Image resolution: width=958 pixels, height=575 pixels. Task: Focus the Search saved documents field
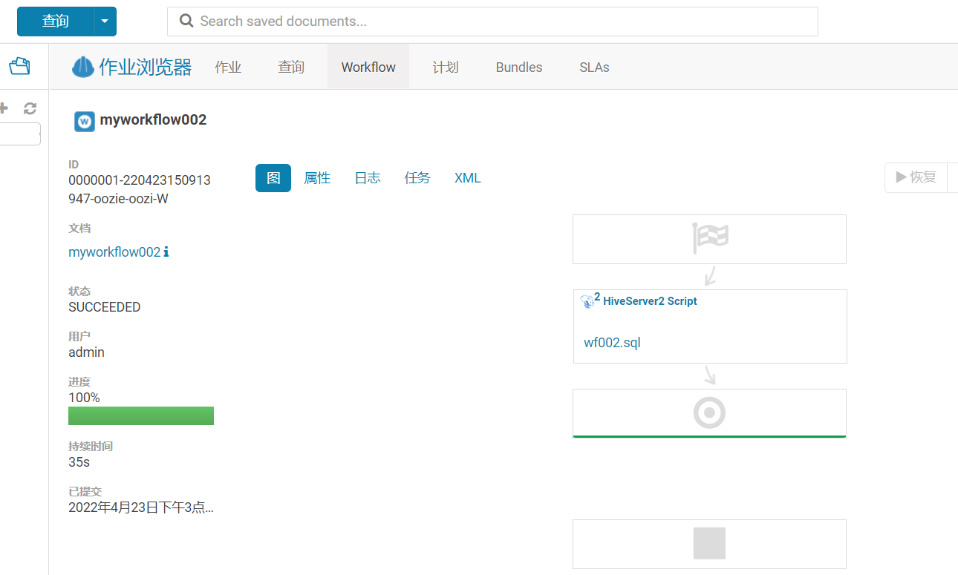coord(492,22)
